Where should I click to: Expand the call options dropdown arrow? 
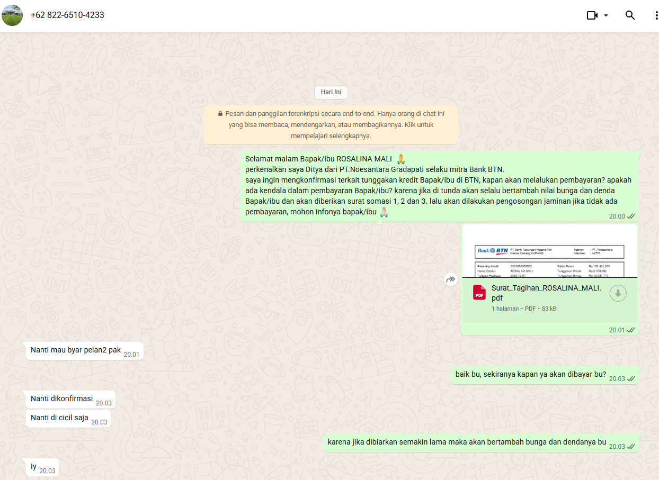point(606,15)
